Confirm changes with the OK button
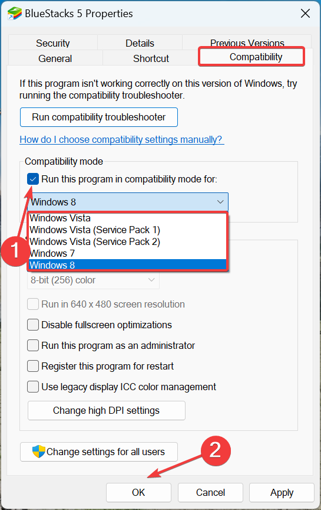This screenshot has width=321, height=510. coord(138,492)
